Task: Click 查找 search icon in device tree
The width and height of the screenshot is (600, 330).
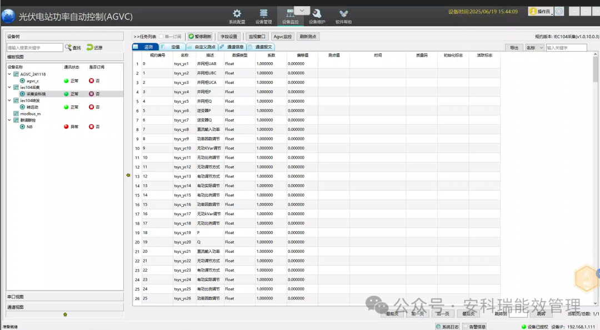Action: tap(68, 47)
